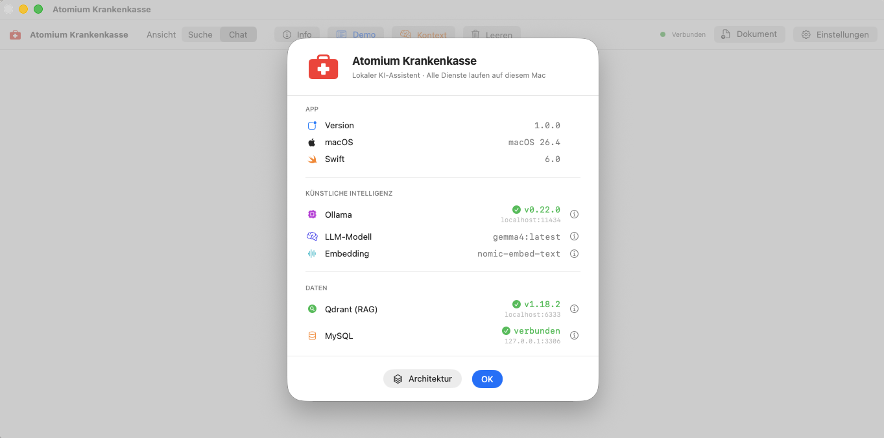Click the 'Ansicht' toolbar label
The height and width of the screenshot is (438, 884).
(161, 35)
